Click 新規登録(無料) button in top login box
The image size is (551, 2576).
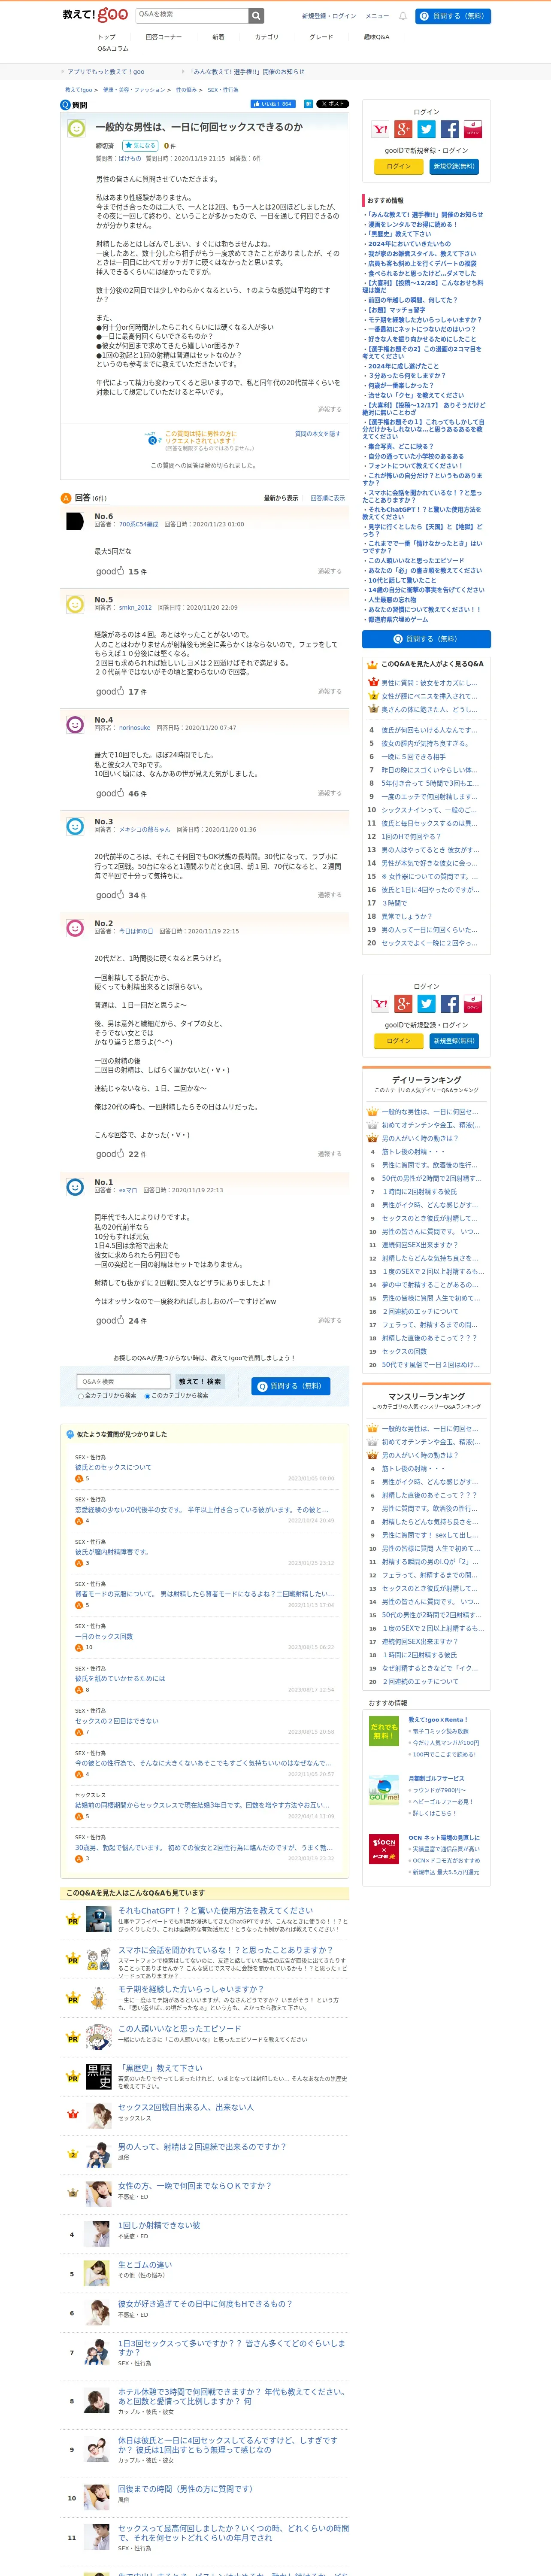(453, 166)
